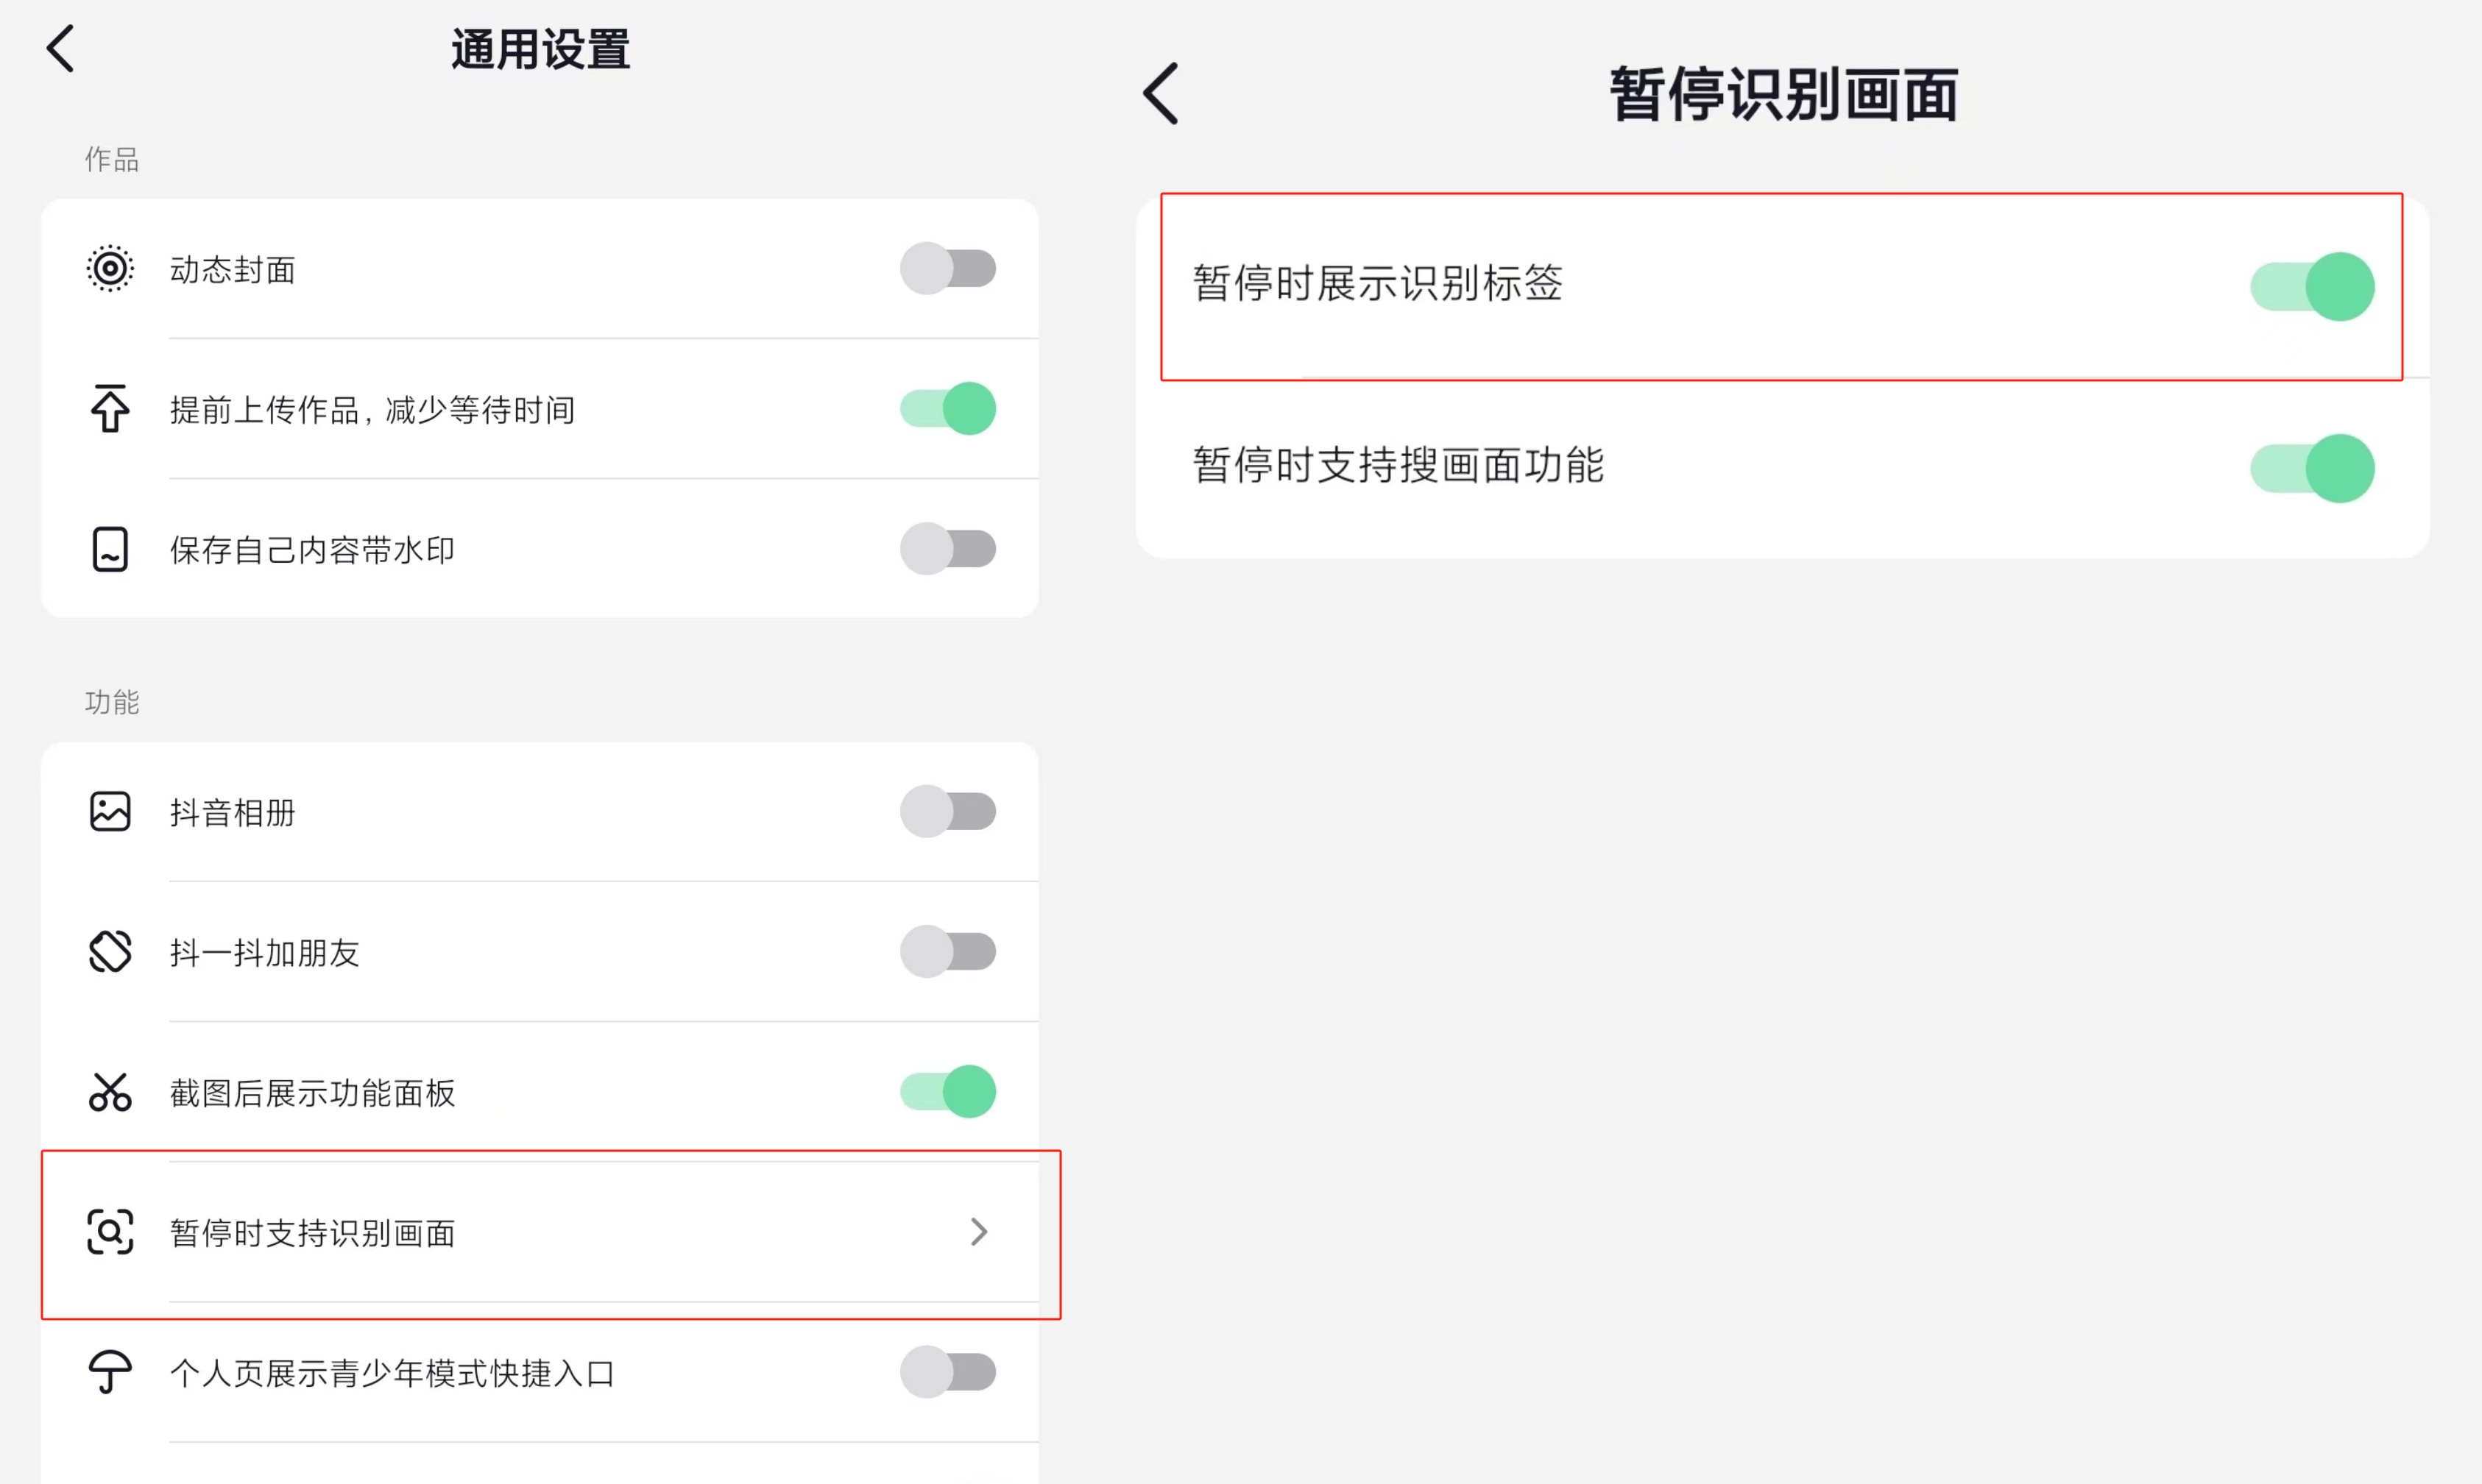
Task: Disable 暂停时支持搜画面功能 switch
Action: [2312, 468]
